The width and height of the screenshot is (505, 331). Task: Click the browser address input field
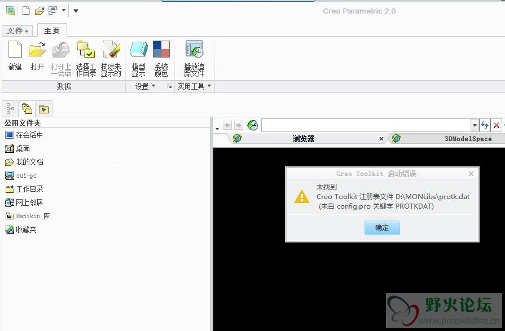pyautogui.click(x=366, y=125)
